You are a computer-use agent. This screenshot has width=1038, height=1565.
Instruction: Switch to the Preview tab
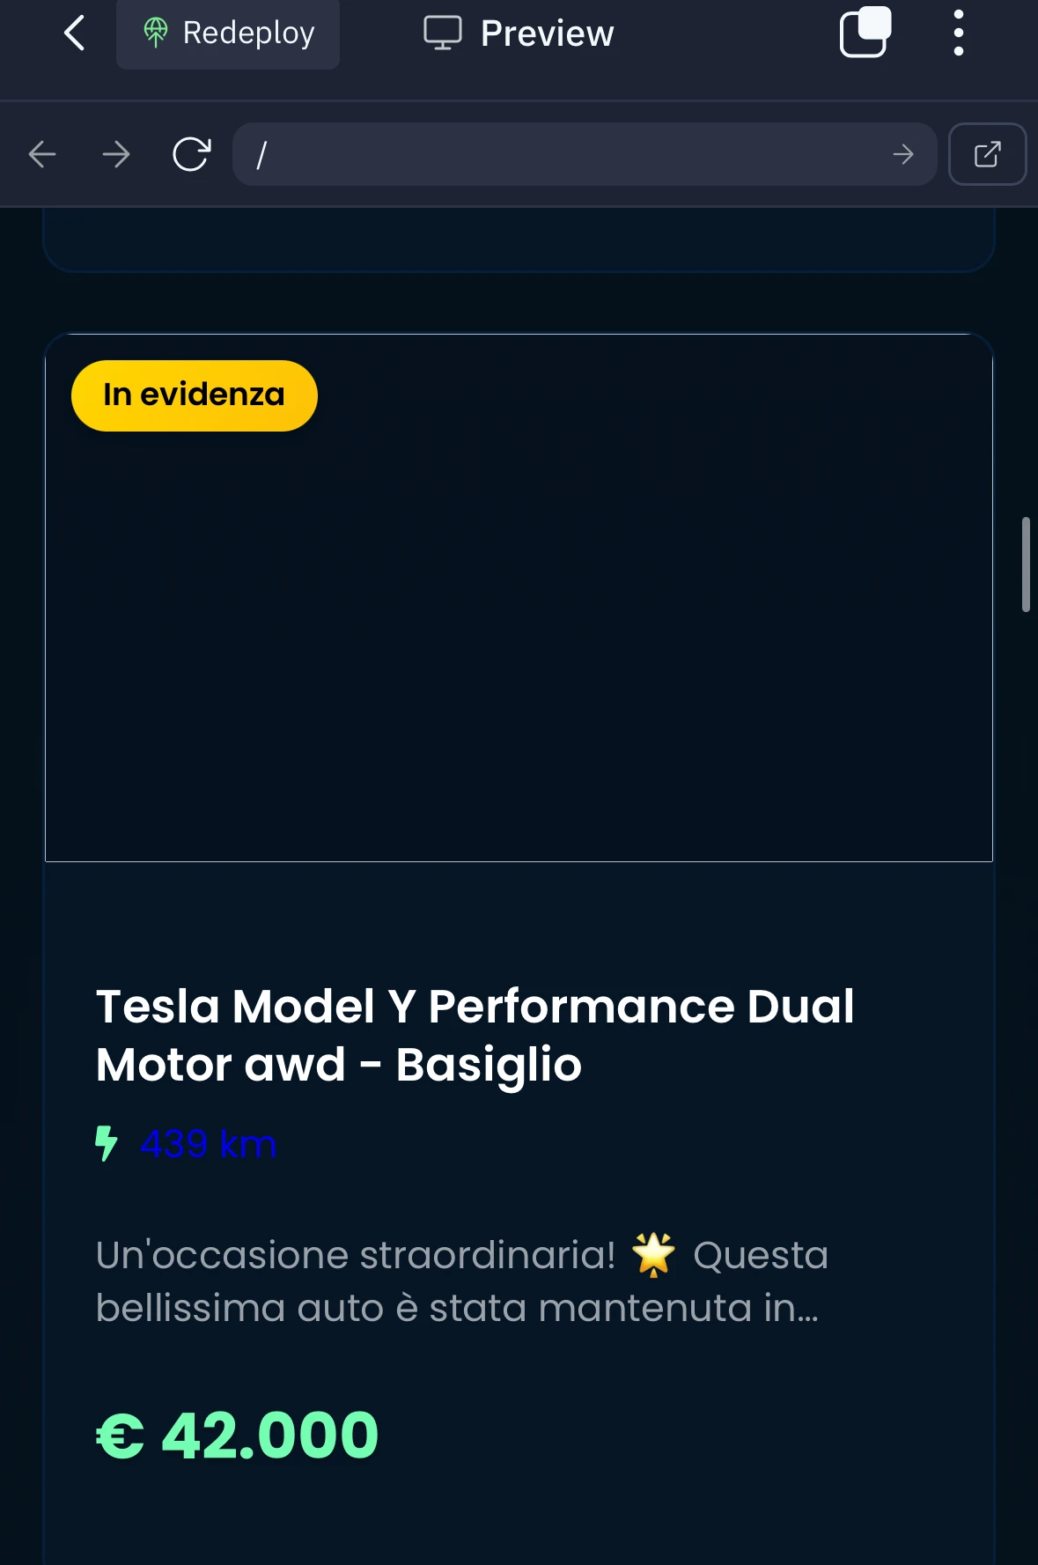pyautogui.click(x=519, y=33)
